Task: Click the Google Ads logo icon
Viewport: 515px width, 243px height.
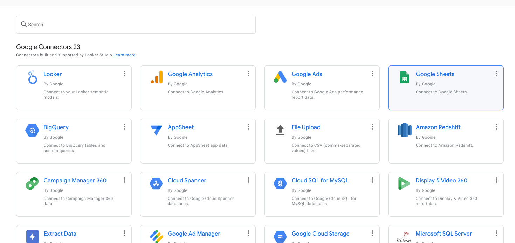Action: [x=280, y=77]
